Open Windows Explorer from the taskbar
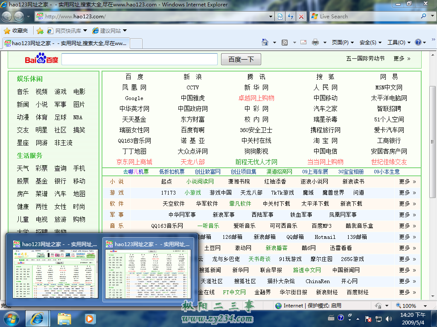The image size is (437, 327). (64, 319)
